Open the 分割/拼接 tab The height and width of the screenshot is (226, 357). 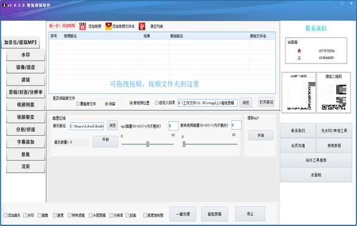[x=26, y=130]
